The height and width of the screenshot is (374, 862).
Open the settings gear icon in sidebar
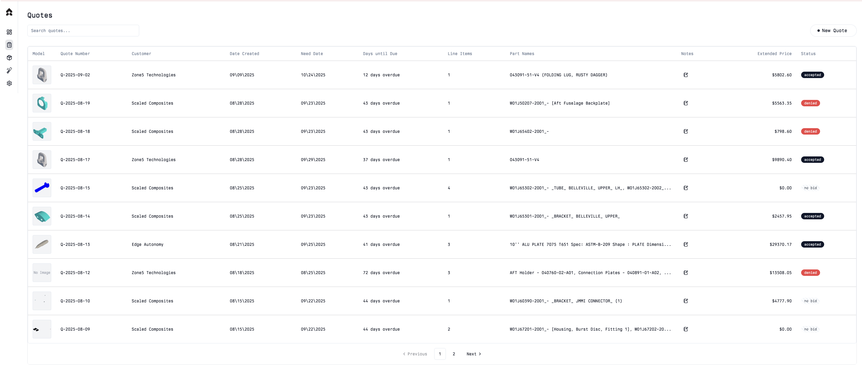click(x=9, y=83)
